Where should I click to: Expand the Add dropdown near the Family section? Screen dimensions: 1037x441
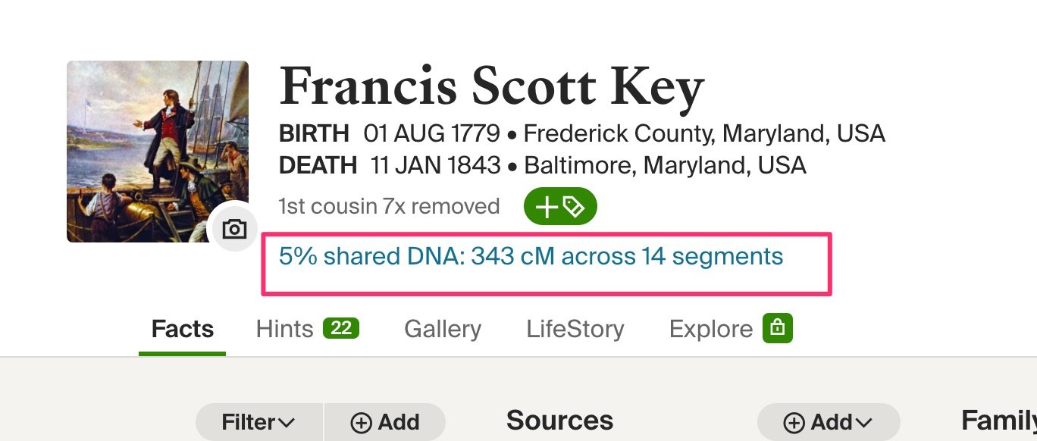pos(828,422)
